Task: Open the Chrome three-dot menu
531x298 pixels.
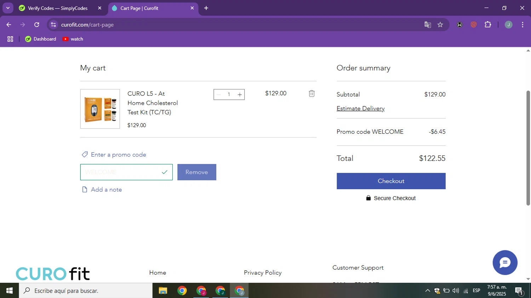Action: coord(523,25)
